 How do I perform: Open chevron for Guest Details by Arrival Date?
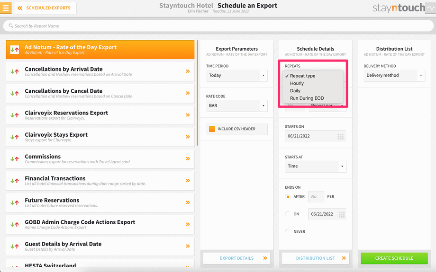point(188,246)
